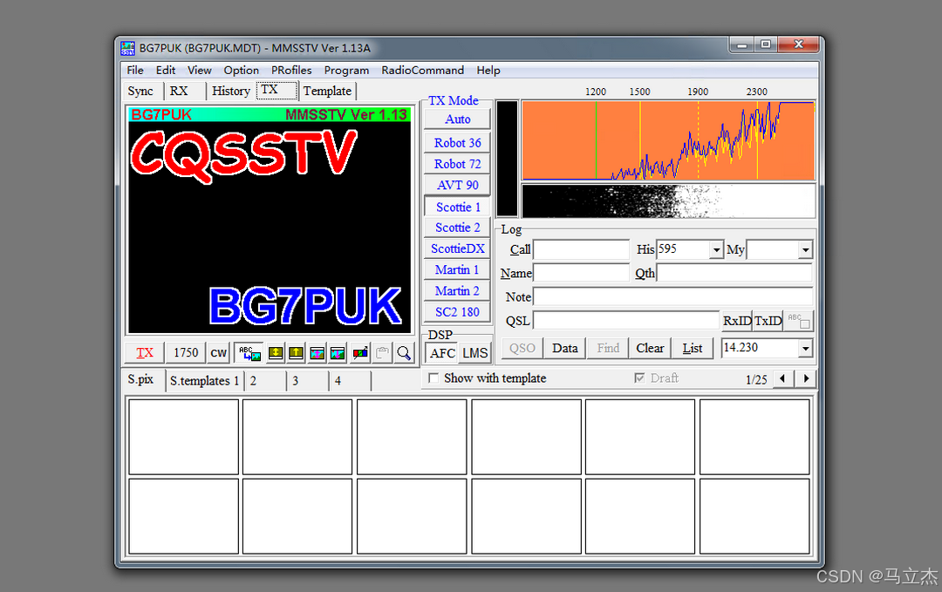Select Scottie 1 TX mode
The width and height of the screenshot is (942, 592).
pos(458,208)
